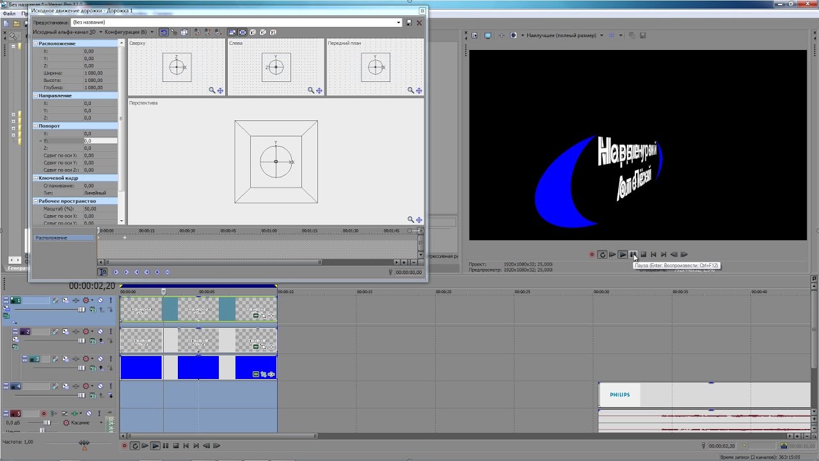
Task: Toggle prevent movement X button
Action: pos(196,32)
